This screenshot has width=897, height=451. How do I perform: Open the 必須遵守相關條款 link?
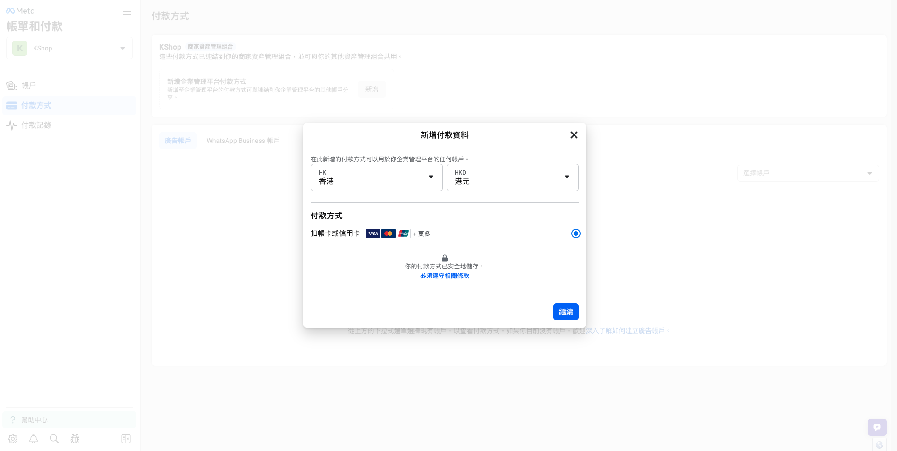pos(445,276)
